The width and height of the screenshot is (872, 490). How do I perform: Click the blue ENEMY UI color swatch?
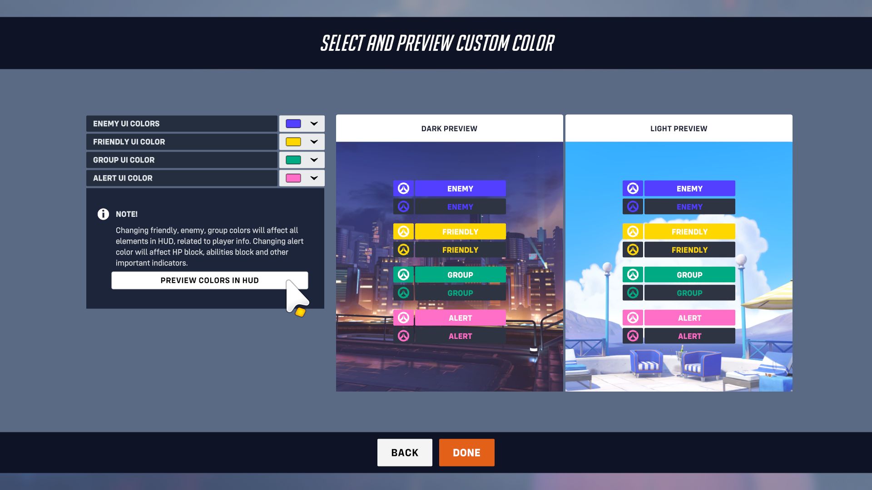pyautogui.click(x=293, y=123)
